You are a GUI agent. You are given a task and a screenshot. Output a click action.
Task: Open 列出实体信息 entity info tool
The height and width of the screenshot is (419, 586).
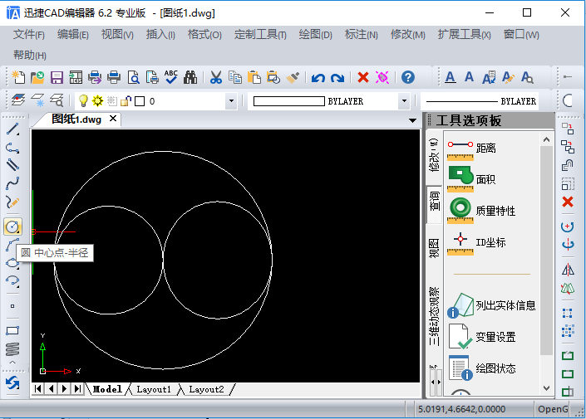(x=491, y=305)
